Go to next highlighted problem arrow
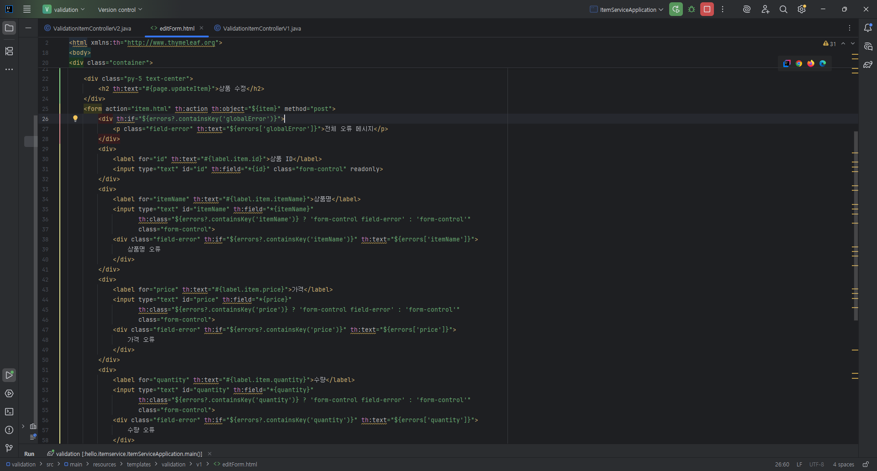The height and width of the screenshot is (471, 877). point(853,43)
